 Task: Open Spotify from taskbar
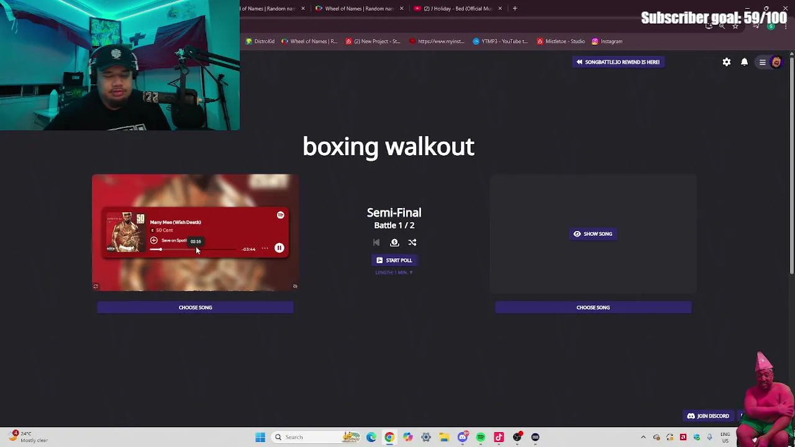481,437
